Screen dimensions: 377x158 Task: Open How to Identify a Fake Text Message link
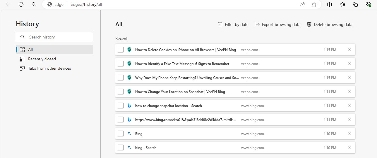point(182,64)
